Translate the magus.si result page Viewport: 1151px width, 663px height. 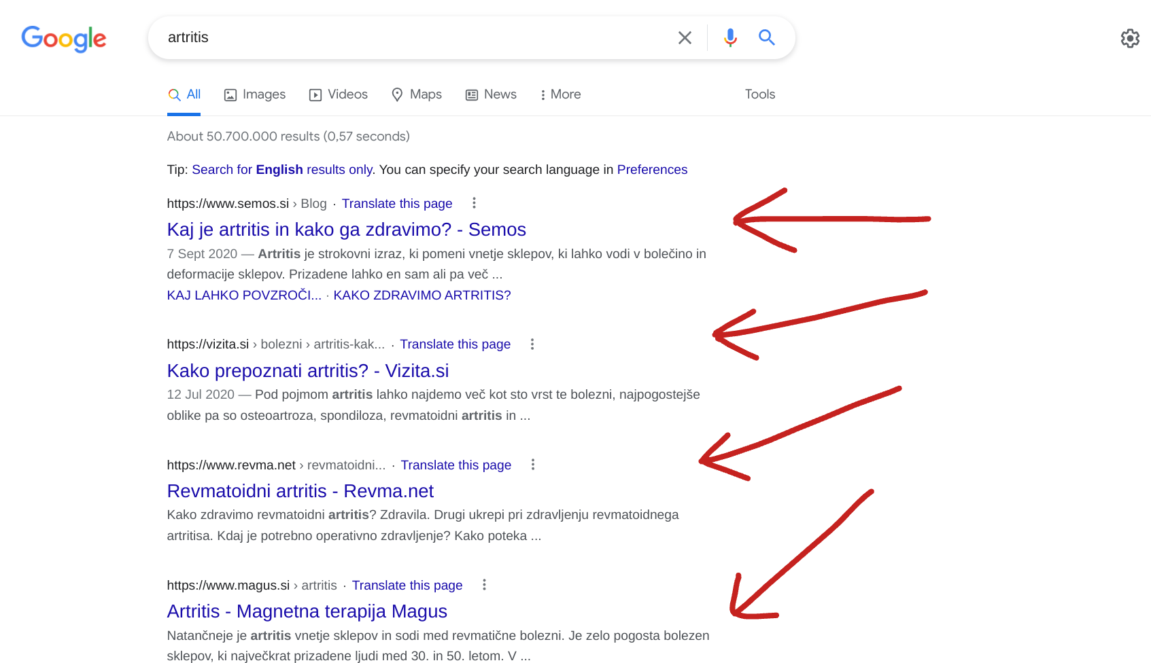click(x=407, y=586)
